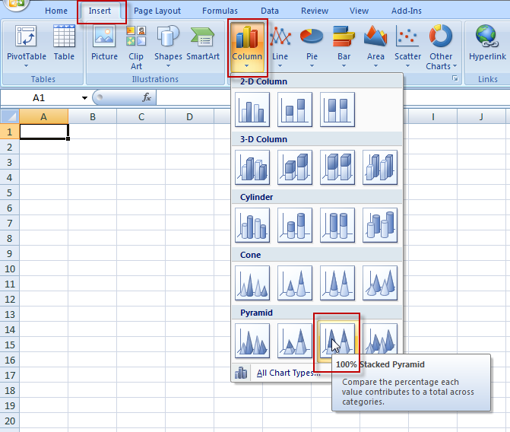Select row 5 header
The width and height of the screenshot is (510, 432).
coord(10,192)
